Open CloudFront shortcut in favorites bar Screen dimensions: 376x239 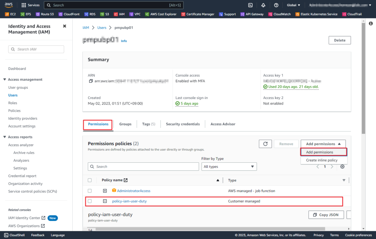(69, 14)
